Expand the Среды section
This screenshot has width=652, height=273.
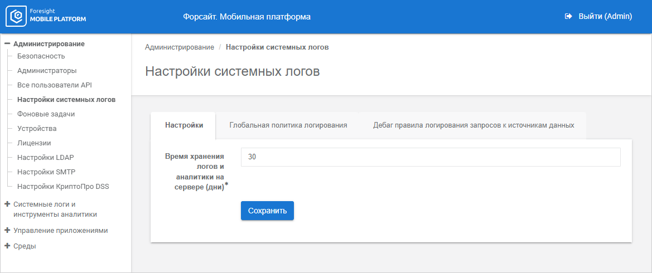click(x=7, y=246)
